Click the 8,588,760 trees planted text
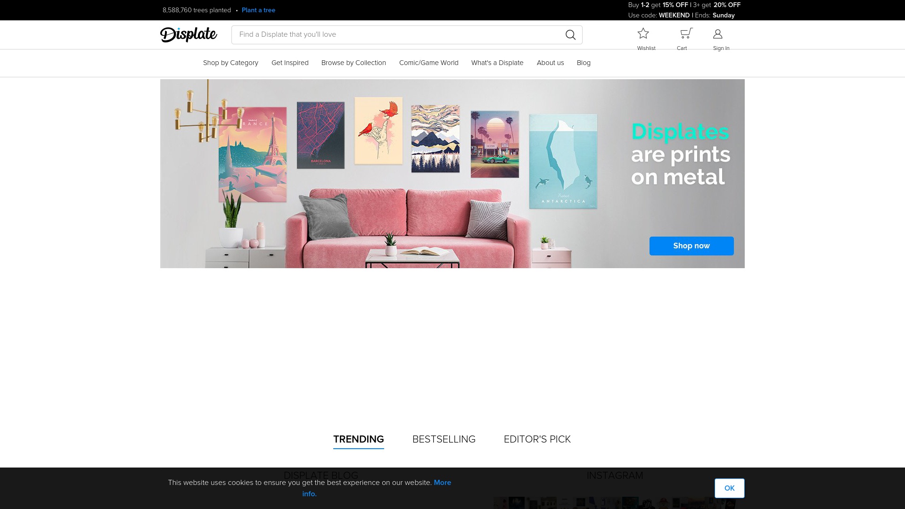 (x=197, y=10)
